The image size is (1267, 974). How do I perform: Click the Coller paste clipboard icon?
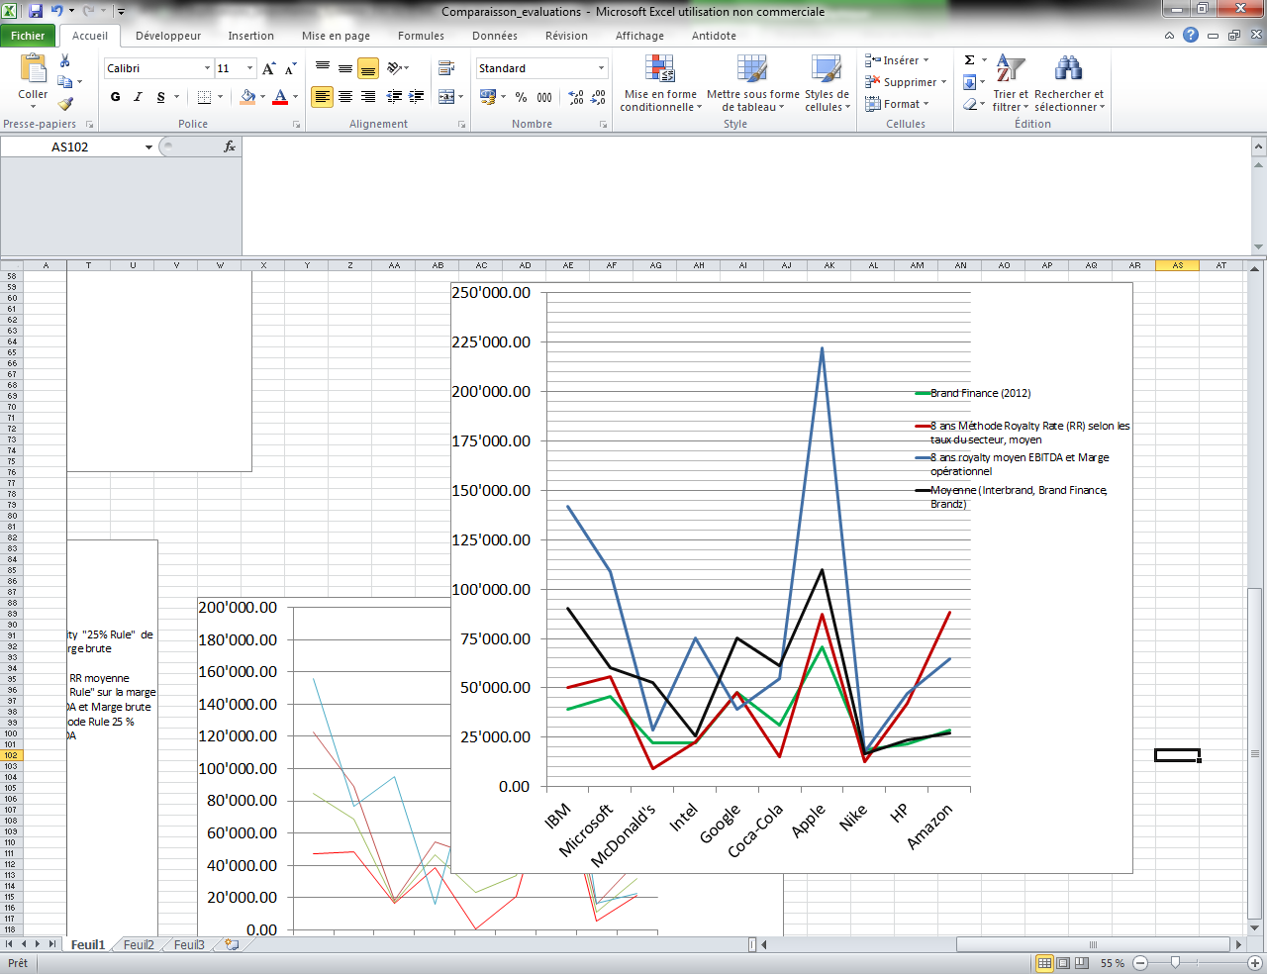point(33,69)
